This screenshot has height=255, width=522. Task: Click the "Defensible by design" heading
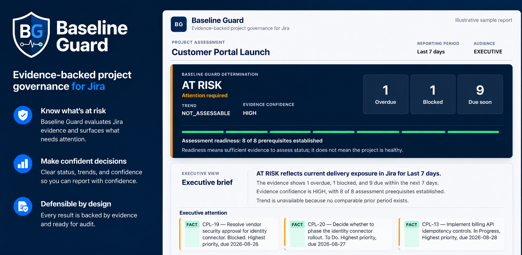pyautogui.click(x=76, y=204)
